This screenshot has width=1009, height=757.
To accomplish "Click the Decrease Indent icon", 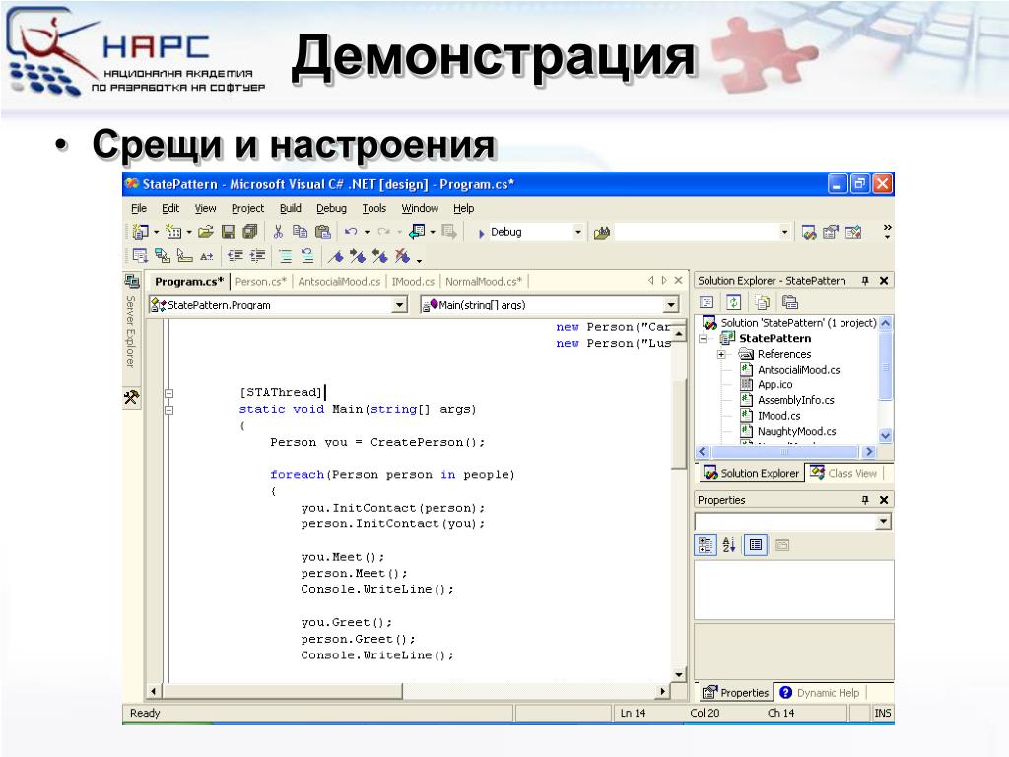I will (235, 256).
